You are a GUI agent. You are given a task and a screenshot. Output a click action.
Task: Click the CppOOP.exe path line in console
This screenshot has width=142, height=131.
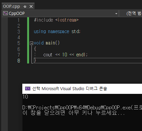[82, 108]
